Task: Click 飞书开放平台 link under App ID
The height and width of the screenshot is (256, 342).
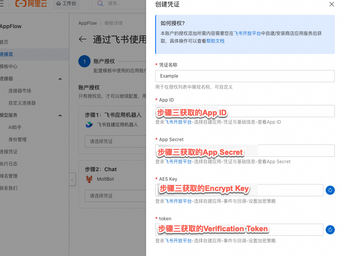Action: (x=178, y=122)
